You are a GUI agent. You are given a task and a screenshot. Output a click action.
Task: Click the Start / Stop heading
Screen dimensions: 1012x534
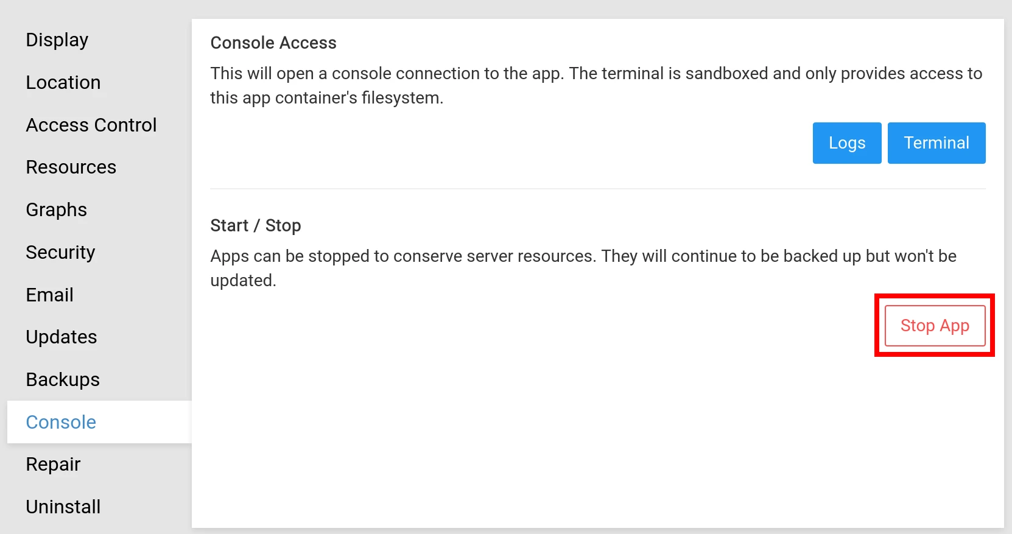coord(256,226)
